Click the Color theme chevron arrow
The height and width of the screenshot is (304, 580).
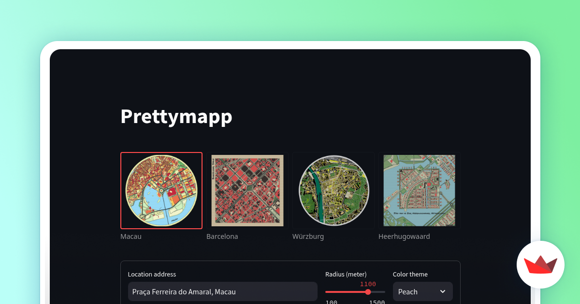click(443, 291)
